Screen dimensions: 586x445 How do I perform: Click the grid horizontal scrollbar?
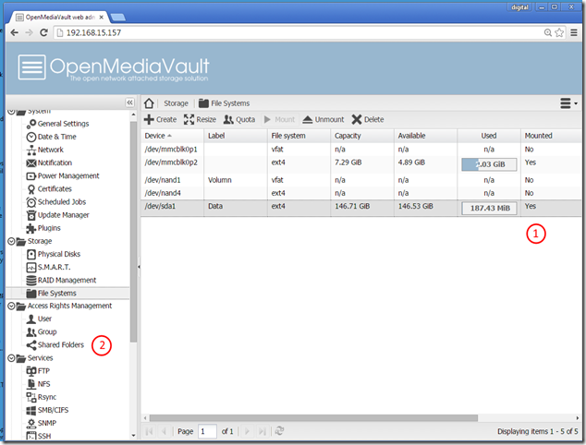click(313, 417)
